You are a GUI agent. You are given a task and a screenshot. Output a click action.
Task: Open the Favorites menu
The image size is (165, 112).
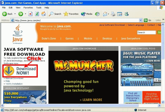click(x=28, y=7)
